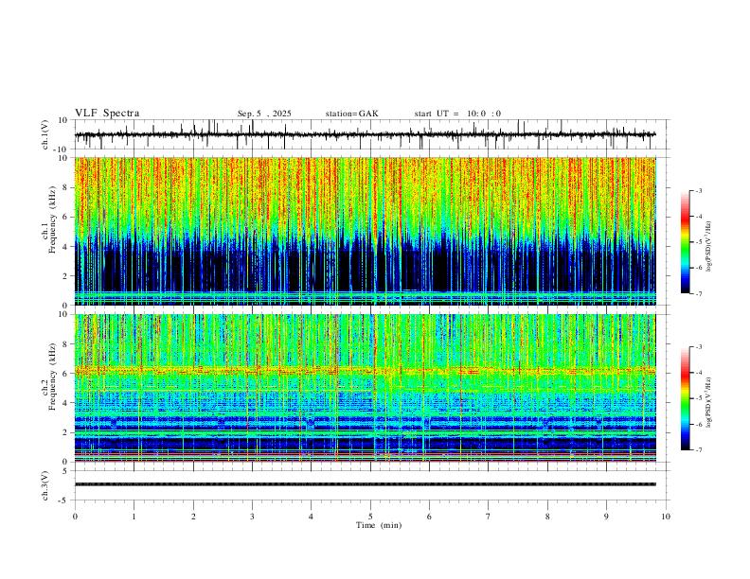Click the '0' tick on the time axis
Viewport: 750px width, 579px height.
[x=75, y=517]
